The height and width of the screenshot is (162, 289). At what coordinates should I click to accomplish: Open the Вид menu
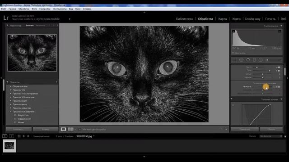71,9
